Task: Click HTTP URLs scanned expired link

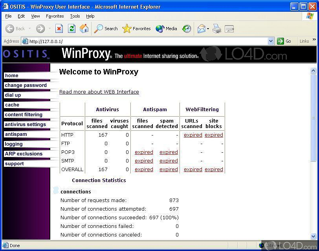Action: click(x=193, y=135)
